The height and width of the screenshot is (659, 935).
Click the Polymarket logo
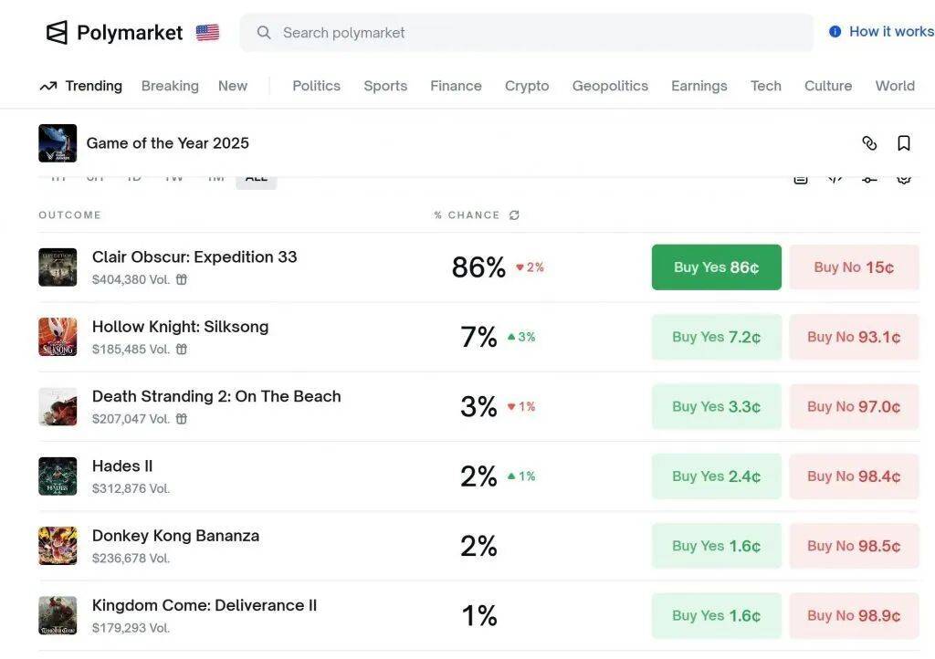pos(114,33)
